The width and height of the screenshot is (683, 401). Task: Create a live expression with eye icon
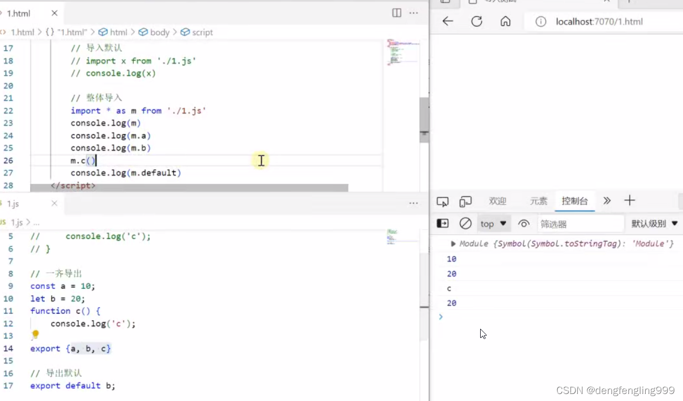click(523, 223)
